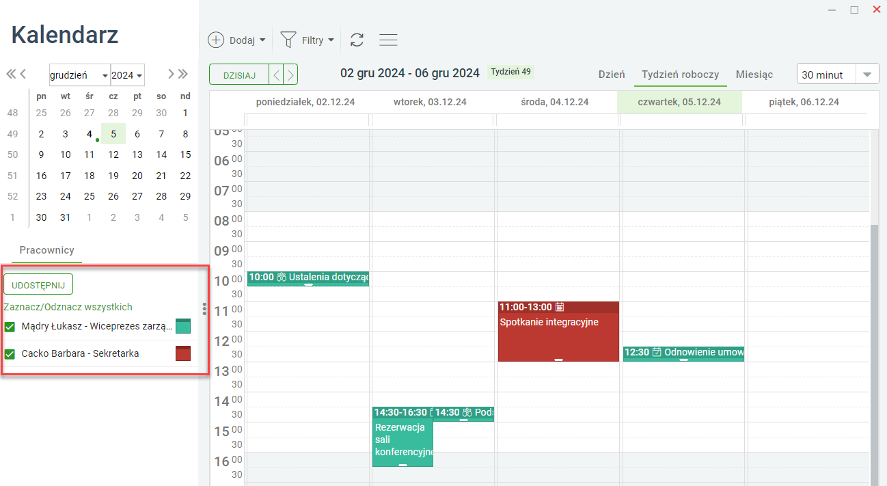
Task: Switch to Miesiąc view
Action: pyautogui.click(x=754, y=75)
